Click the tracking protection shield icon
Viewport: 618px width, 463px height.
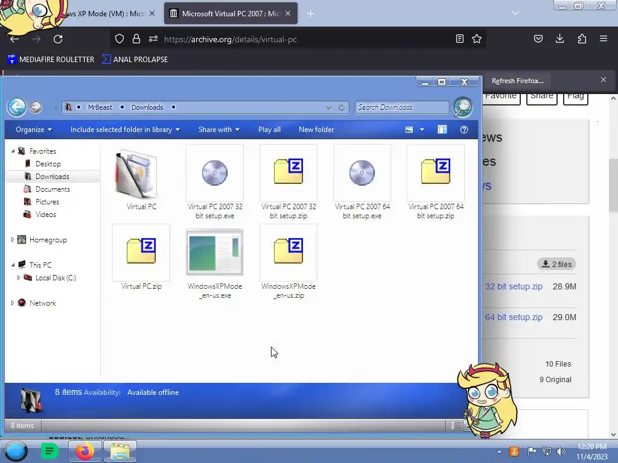coord(119,39)
